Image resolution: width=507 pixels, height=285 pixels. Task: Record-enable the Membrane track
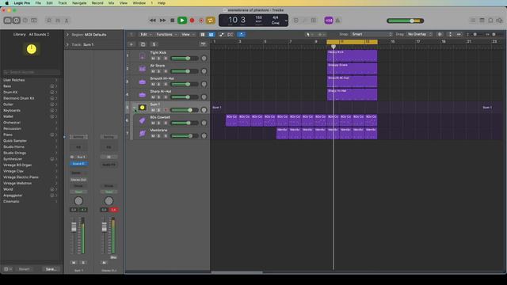pyautogui.click(x=166, y=136)
